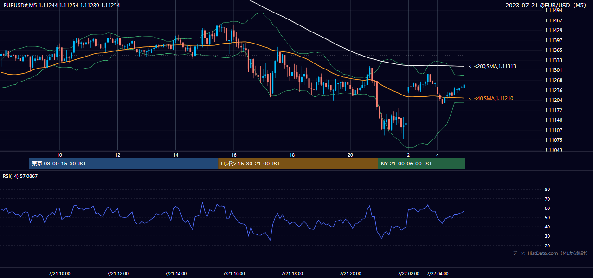Image resolution: width=593 pixels, height=278 pixels.
Task: Click the NY 21:00-06:00 JST session bar
Action: point(422,164)
